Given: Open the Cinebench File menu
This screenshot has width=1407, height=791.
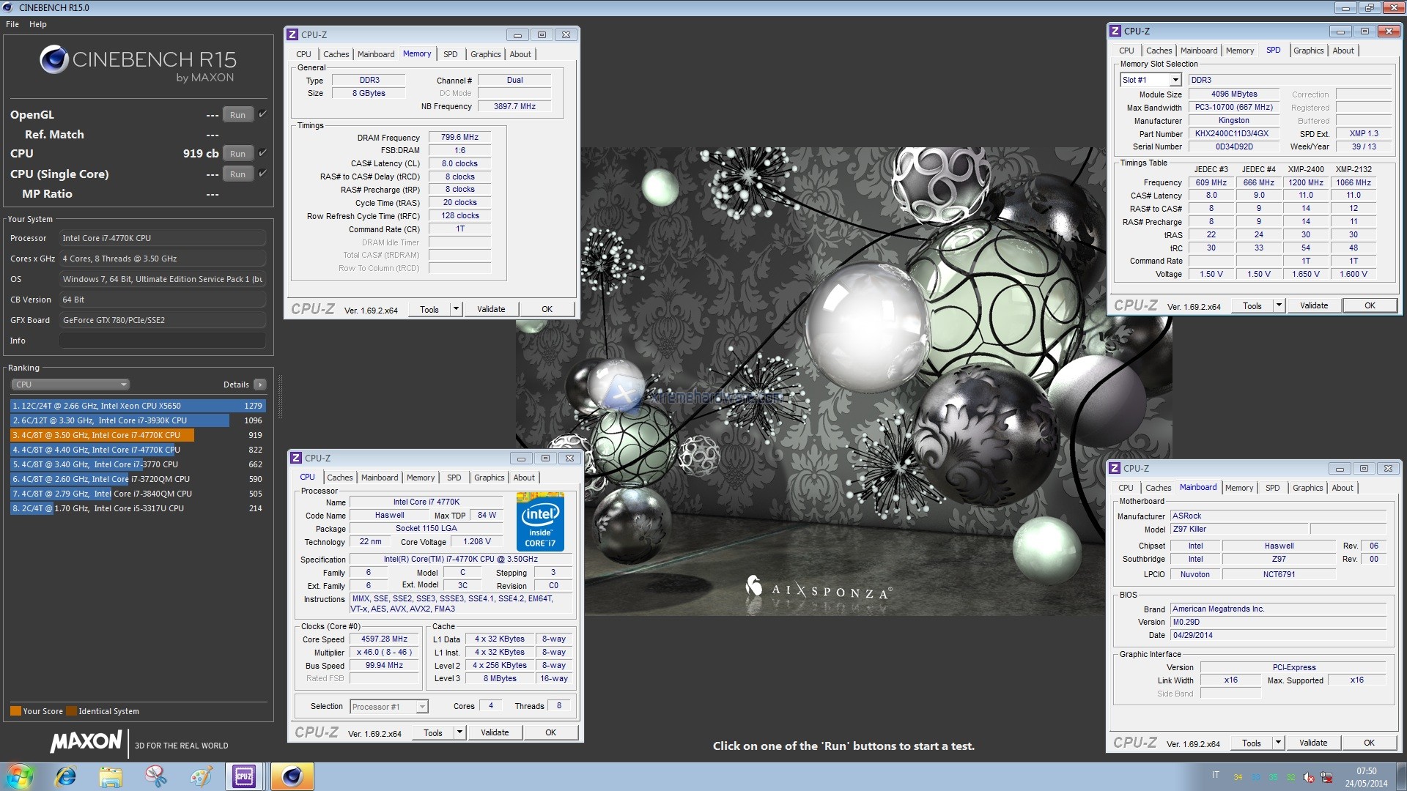Looking at the screenshot, I should point(12,24).
